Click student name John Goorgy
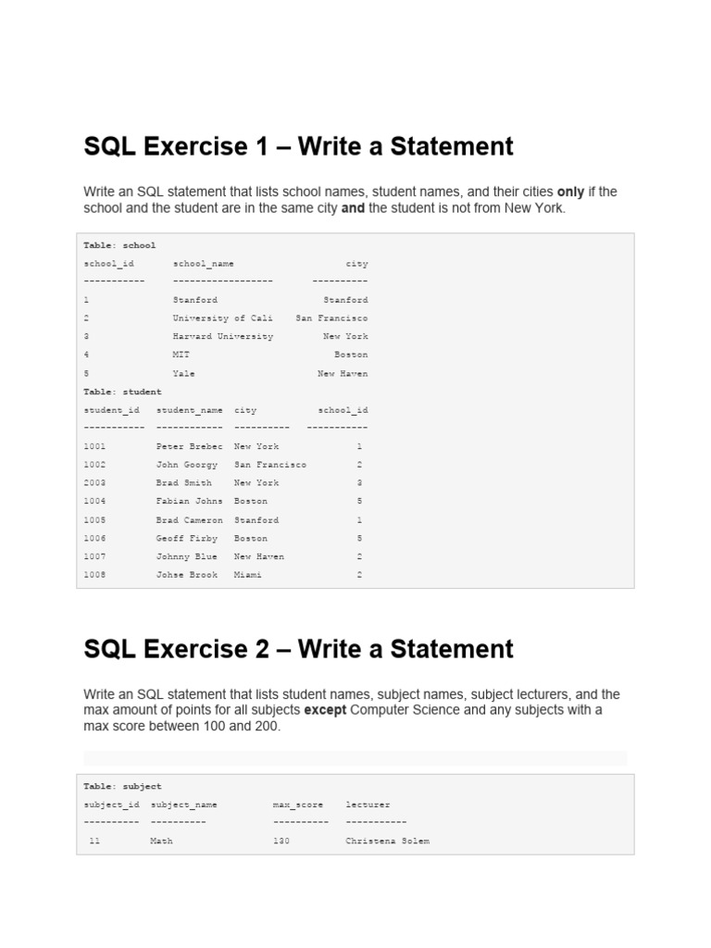This screenshot has height=948, width=711. pyautogui.click(x=187, y=465)
